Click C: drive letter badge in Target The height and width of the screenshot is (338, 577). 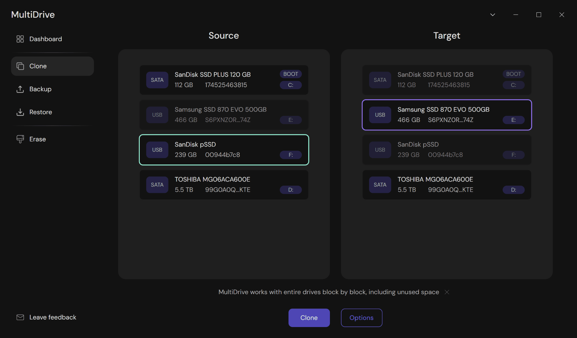(x=514, y=85)
